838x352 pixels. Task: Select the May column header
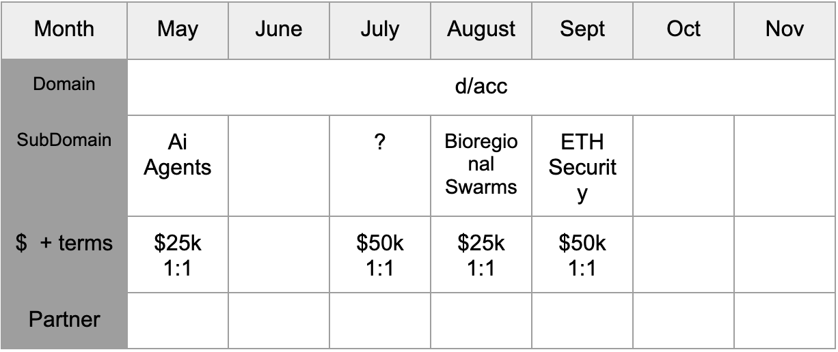click(x=178, y=29)
